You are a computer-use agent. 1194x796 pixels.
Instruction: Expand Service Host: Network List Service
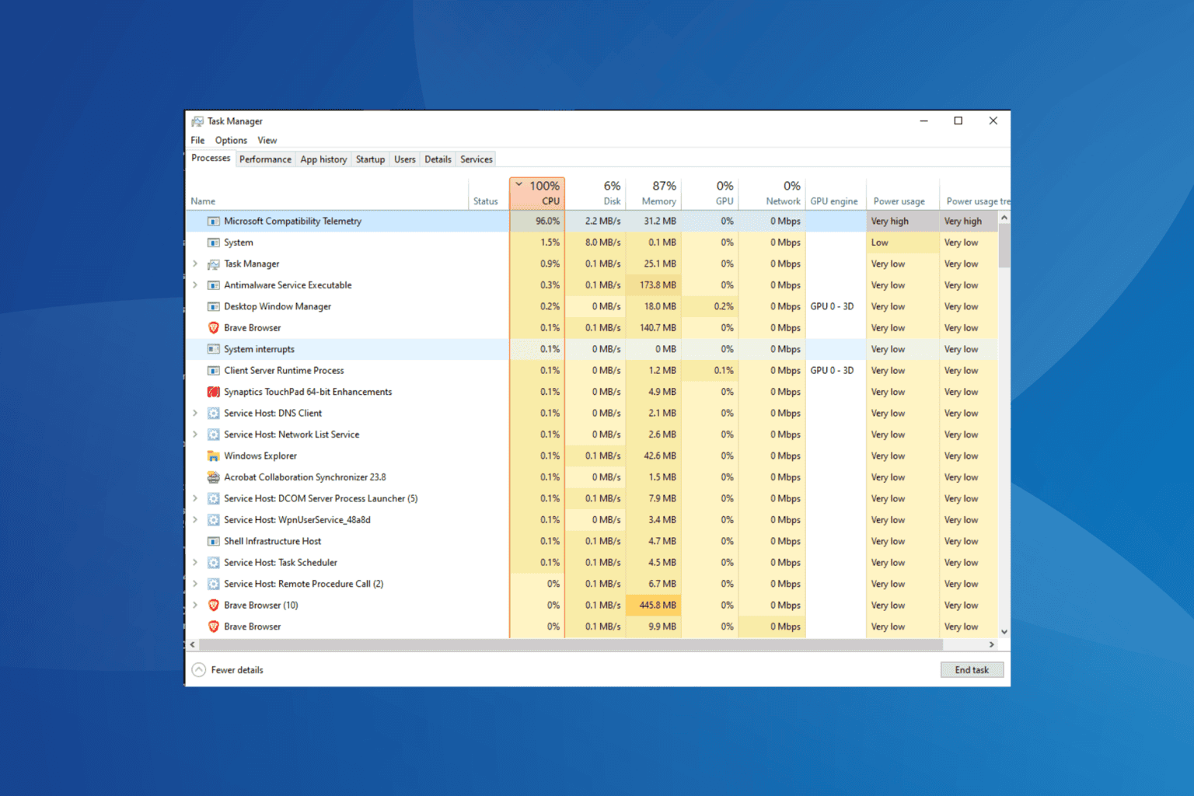(x=195, y=435)
